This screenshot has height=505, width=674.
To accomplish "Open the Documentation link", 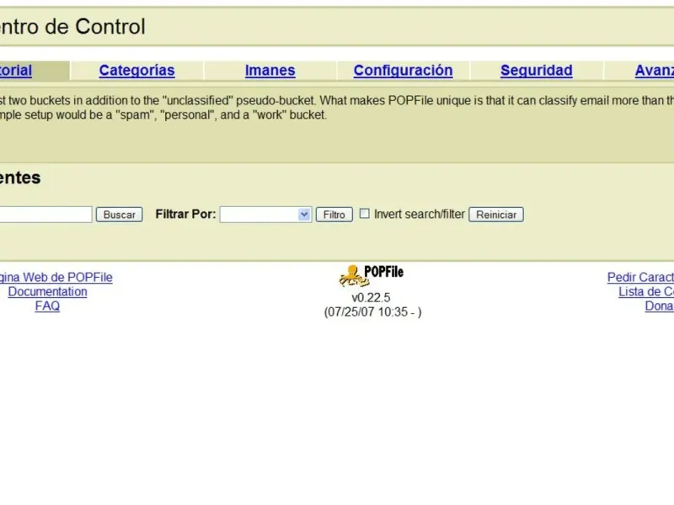I will tap(47, 291).
